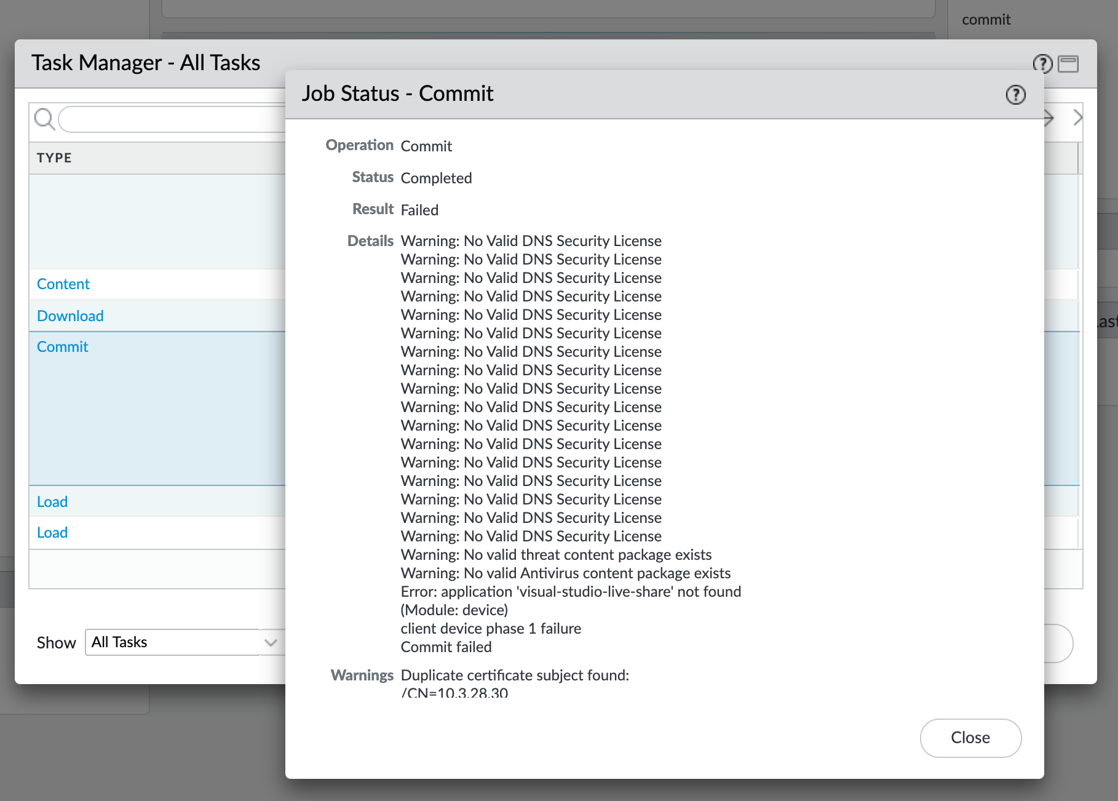Click the commit label in the top-right corner

tap(986, 19)
